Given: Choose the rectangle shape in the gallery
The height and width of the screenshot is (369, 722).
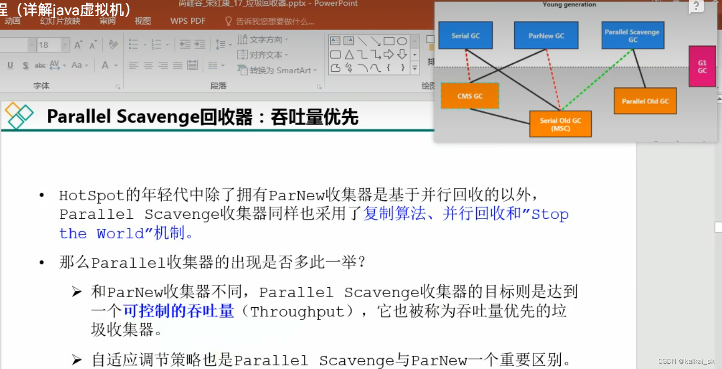Looking at the screenshot, I should tap(389, 41).
